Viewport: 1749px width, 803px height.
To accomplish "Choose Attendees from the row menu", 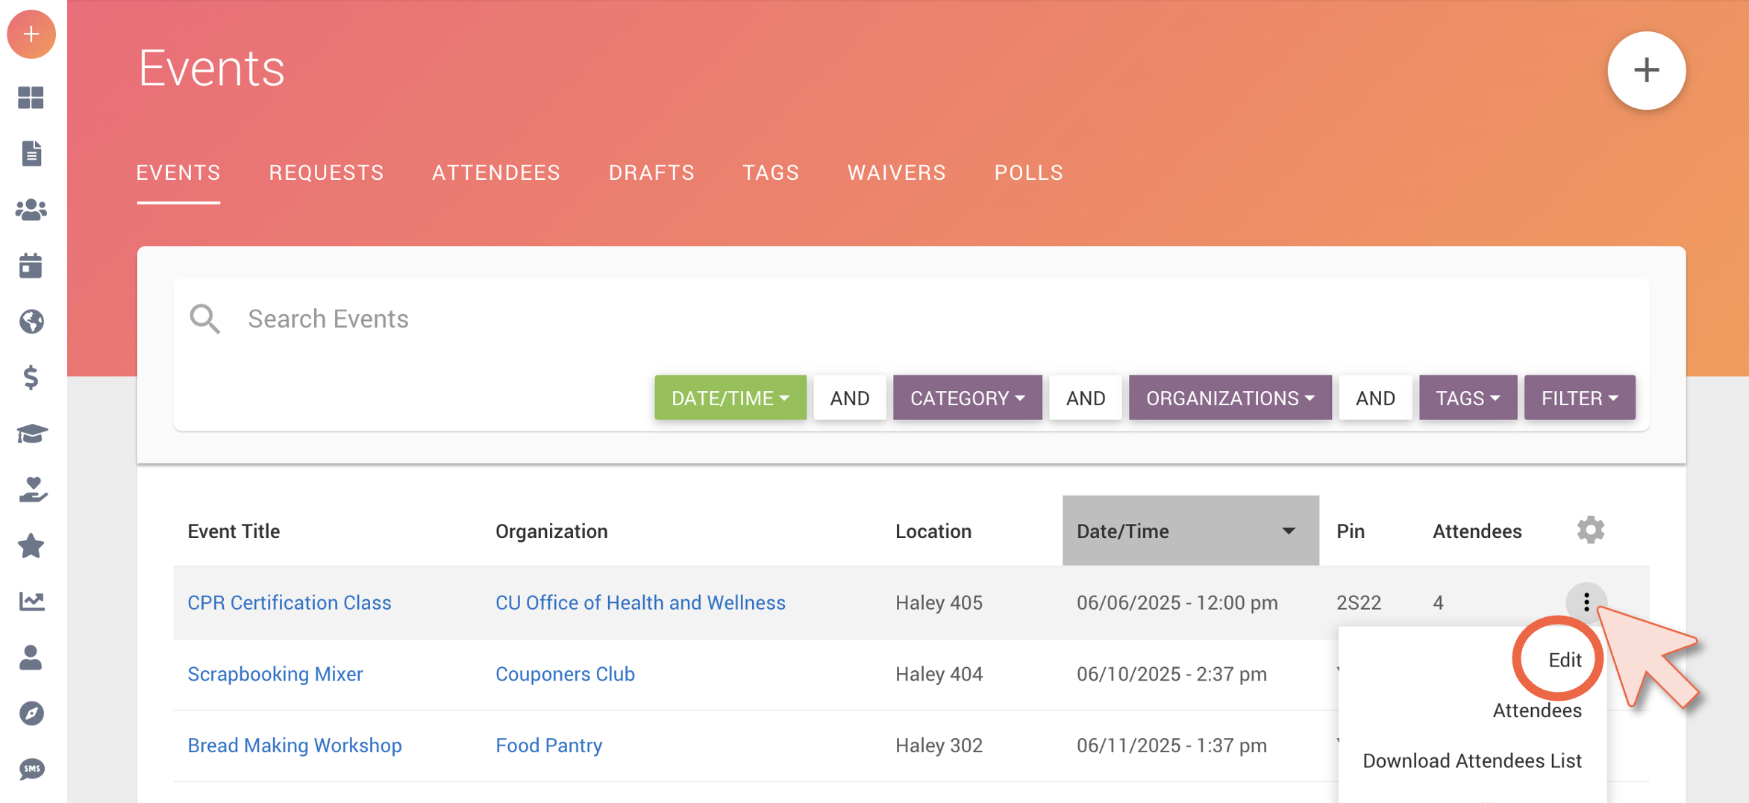I will [1536, 710].
